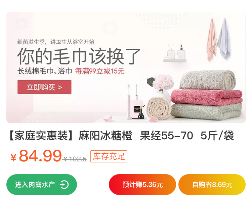Tap the arrow icon in 进入肉禽水产 button

pyautogui.click(x=64, y=185)
